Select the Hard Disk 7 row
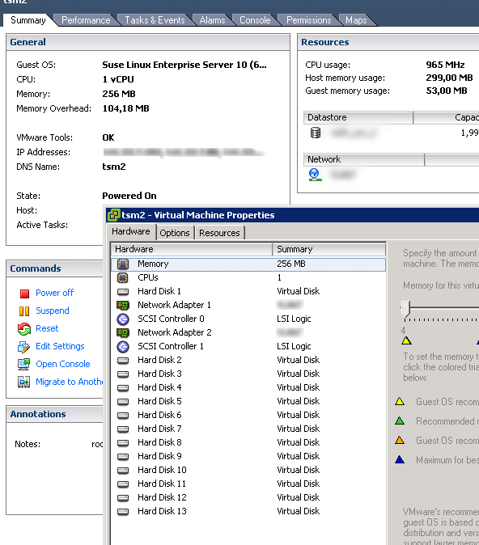The height and width of the screenshot is (545, 479). (248, 429)
